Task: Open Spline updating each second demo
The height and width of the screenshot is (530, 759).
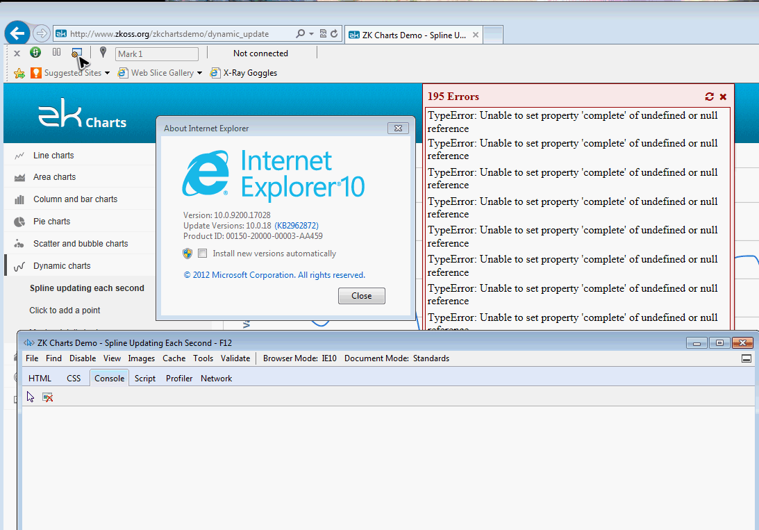Action: click(x=87, y=288)
